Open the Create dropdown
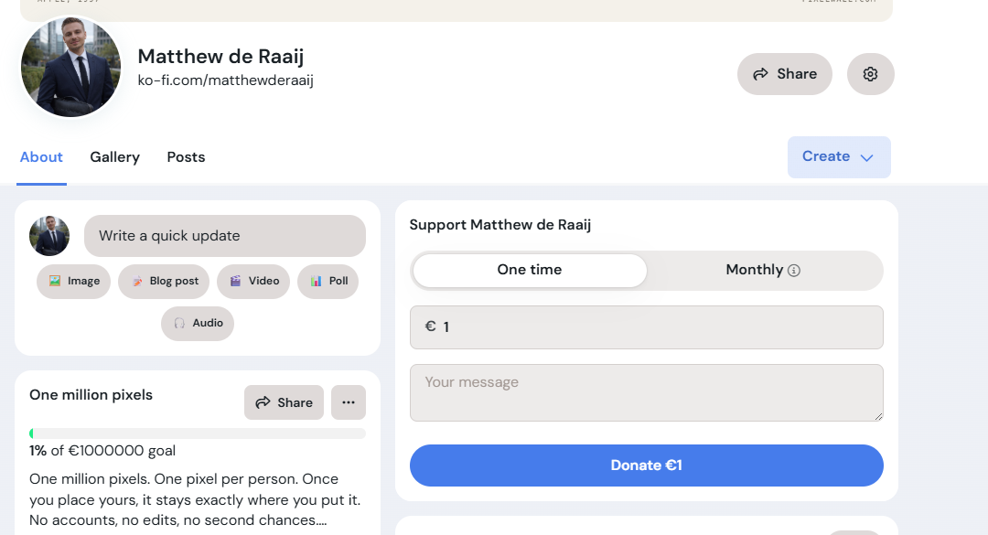Image resolution: width=988 pixels, height=535 pixels. (838, 156)
